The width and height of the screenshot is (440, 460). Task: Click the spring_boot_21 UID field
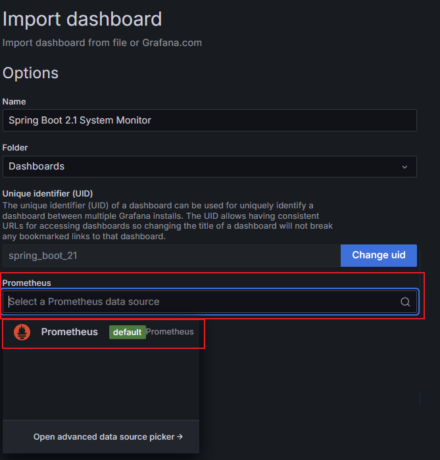tap(172, 256)
